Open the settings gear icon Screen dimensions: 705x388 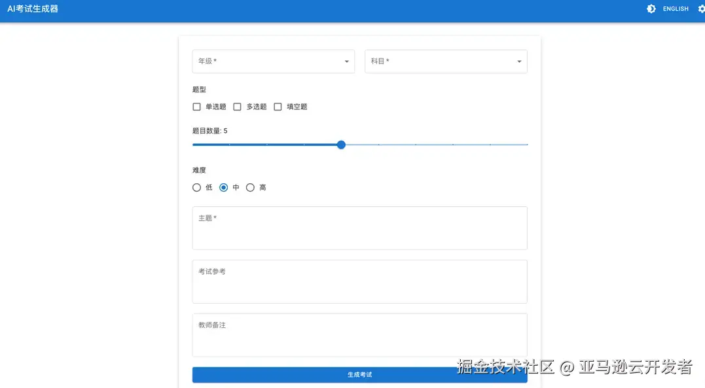[x=702, y=9]
